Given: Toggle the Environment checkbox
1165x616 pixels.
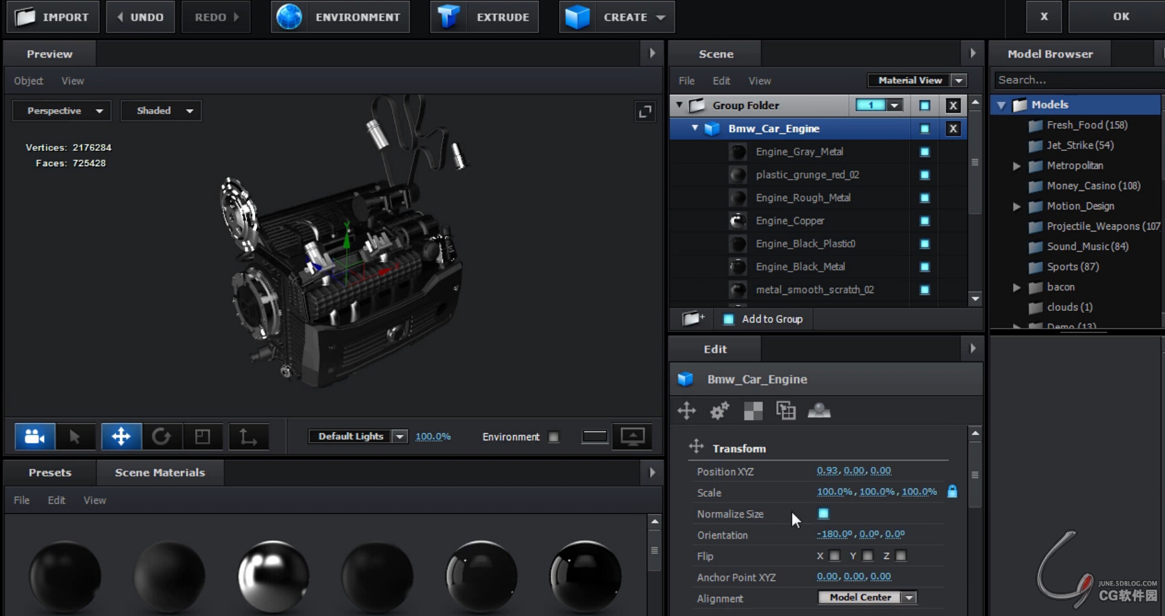Looking at the screenshot, I should tap(554, 436).
